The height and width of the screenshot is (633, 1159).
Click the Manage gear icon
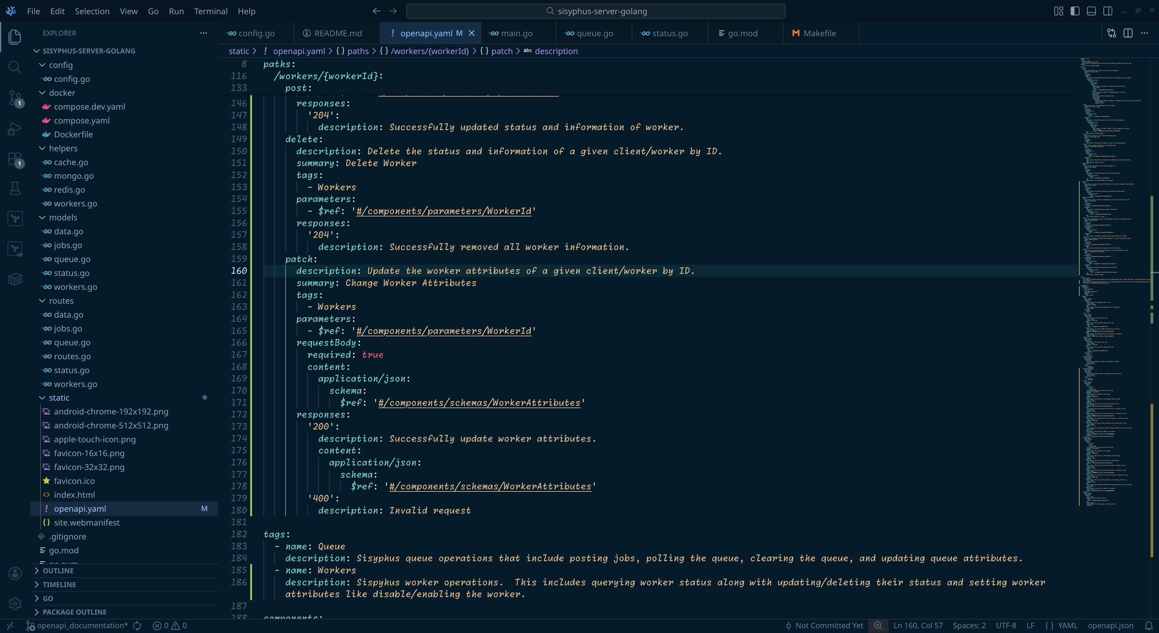point(15,603)
